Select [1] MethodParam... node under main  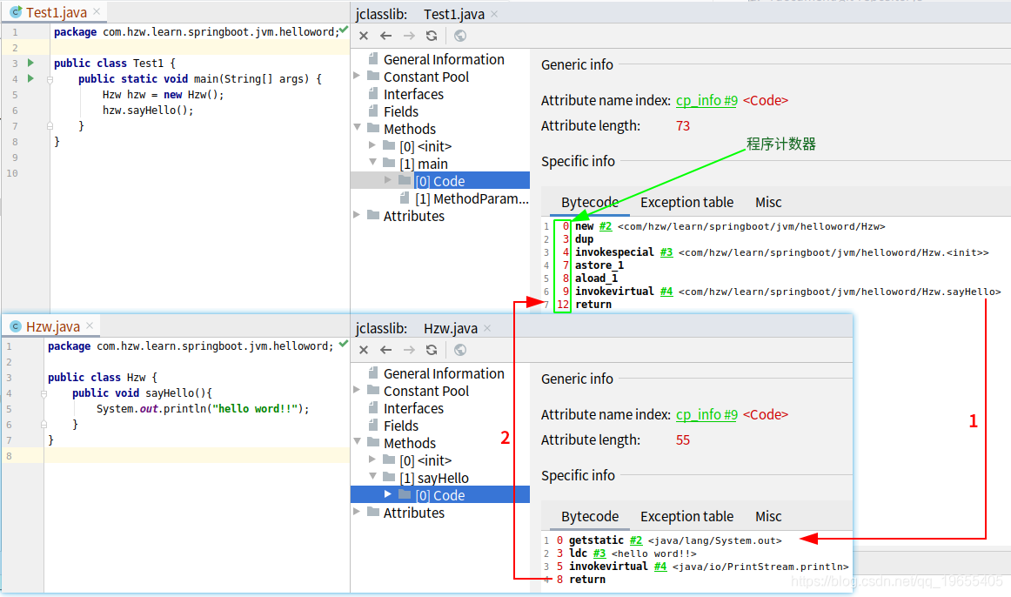pos(472,198)
